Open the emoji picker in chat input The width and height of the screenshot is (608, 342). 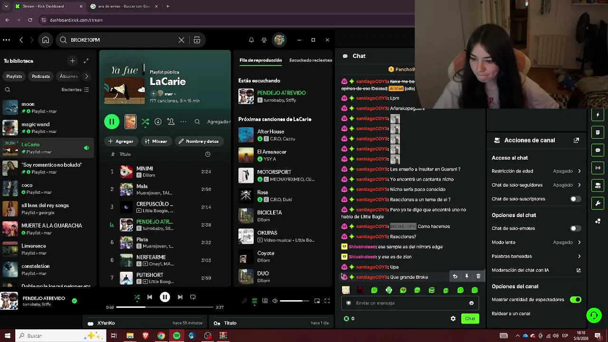471,303
